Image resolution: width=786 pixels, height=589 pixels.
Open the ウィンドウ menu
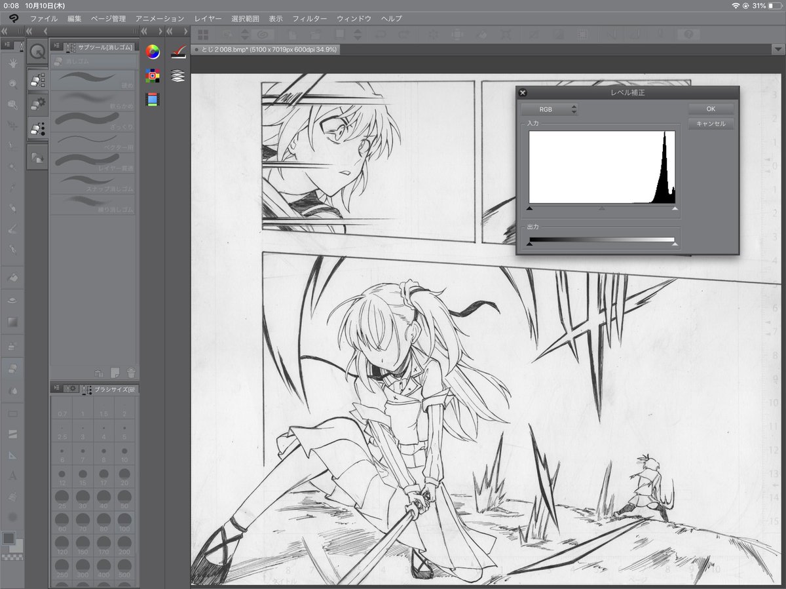(354, 18)
